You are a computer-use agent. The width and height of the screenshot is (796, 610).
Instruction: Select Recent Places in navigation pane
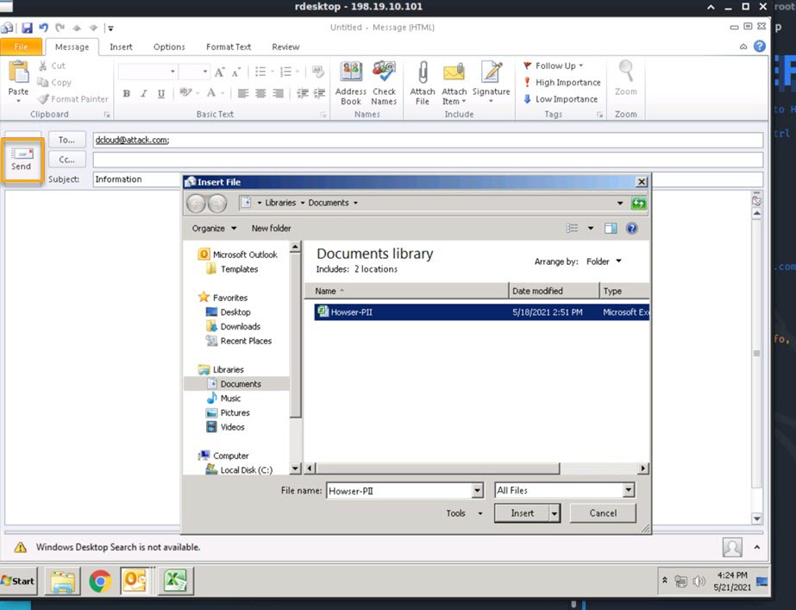click(239, 340)
